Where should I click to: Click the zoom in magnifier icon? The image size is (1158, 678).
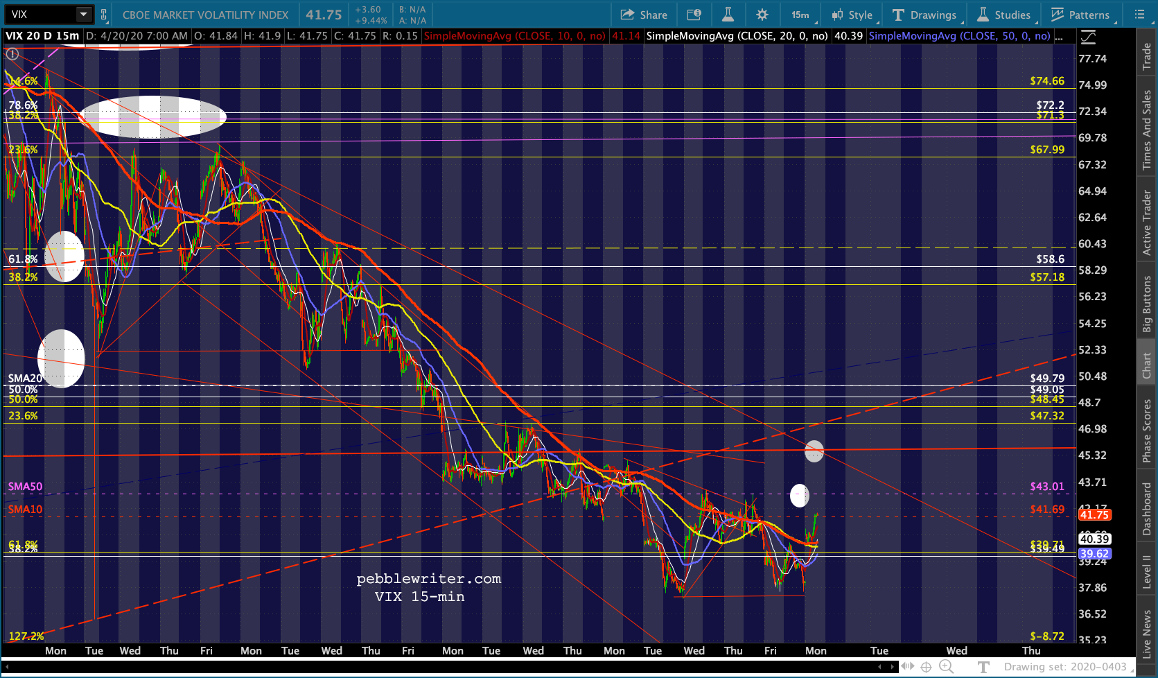[x=946, y=667]
